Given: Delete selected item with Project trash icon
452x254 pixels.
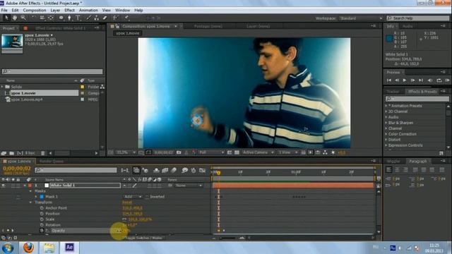Looking at the screenshot, I should [42, 153].
